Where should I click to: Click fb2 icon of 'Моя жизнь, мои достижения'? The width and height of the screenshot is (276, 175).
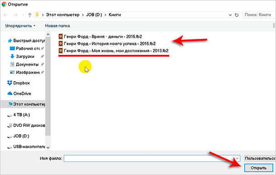[61, 51]
